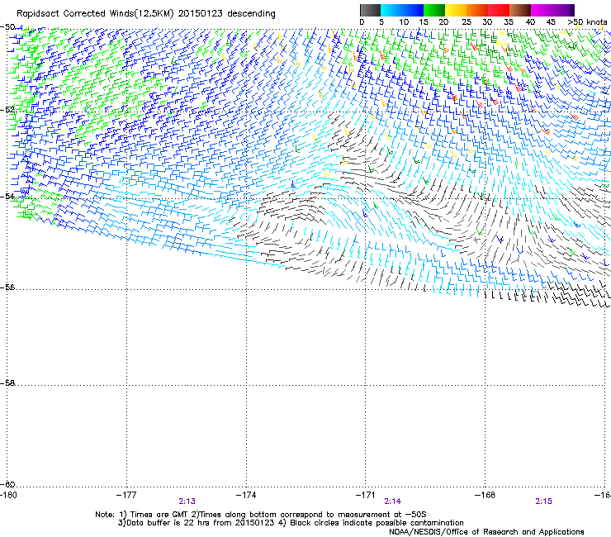Click the longitude label -171
Screen dimensions: 611x537
(366, 495)
